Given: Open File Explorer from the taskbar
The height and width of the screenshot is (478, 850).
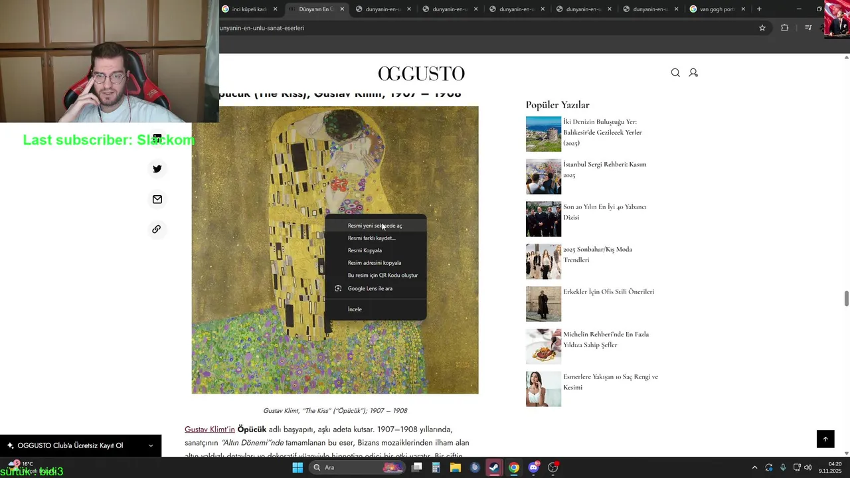Looking at the screenshot, I should tap(456, 467).
